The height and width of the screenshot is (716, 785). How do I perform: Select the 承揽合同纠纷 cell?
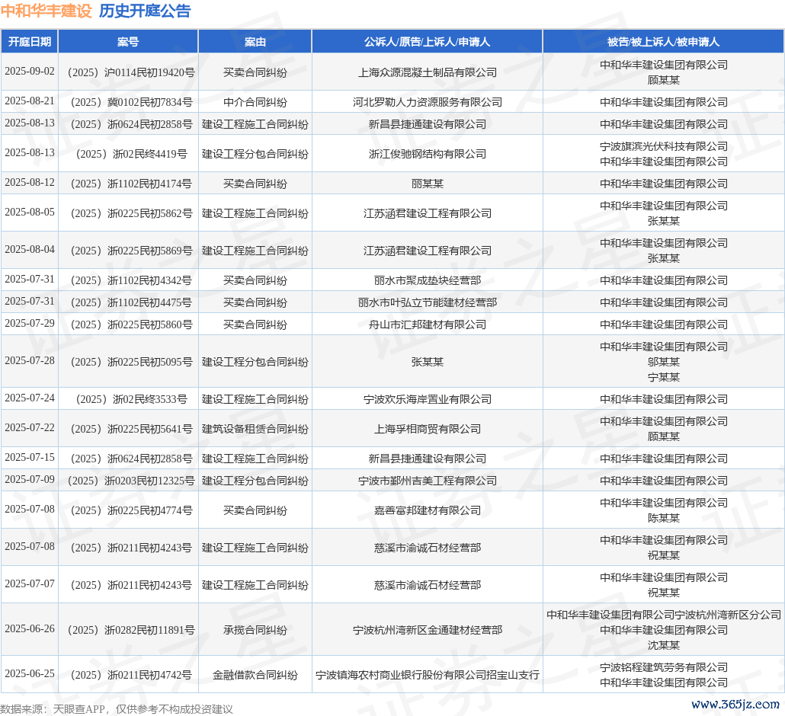[x=255, y=630]
